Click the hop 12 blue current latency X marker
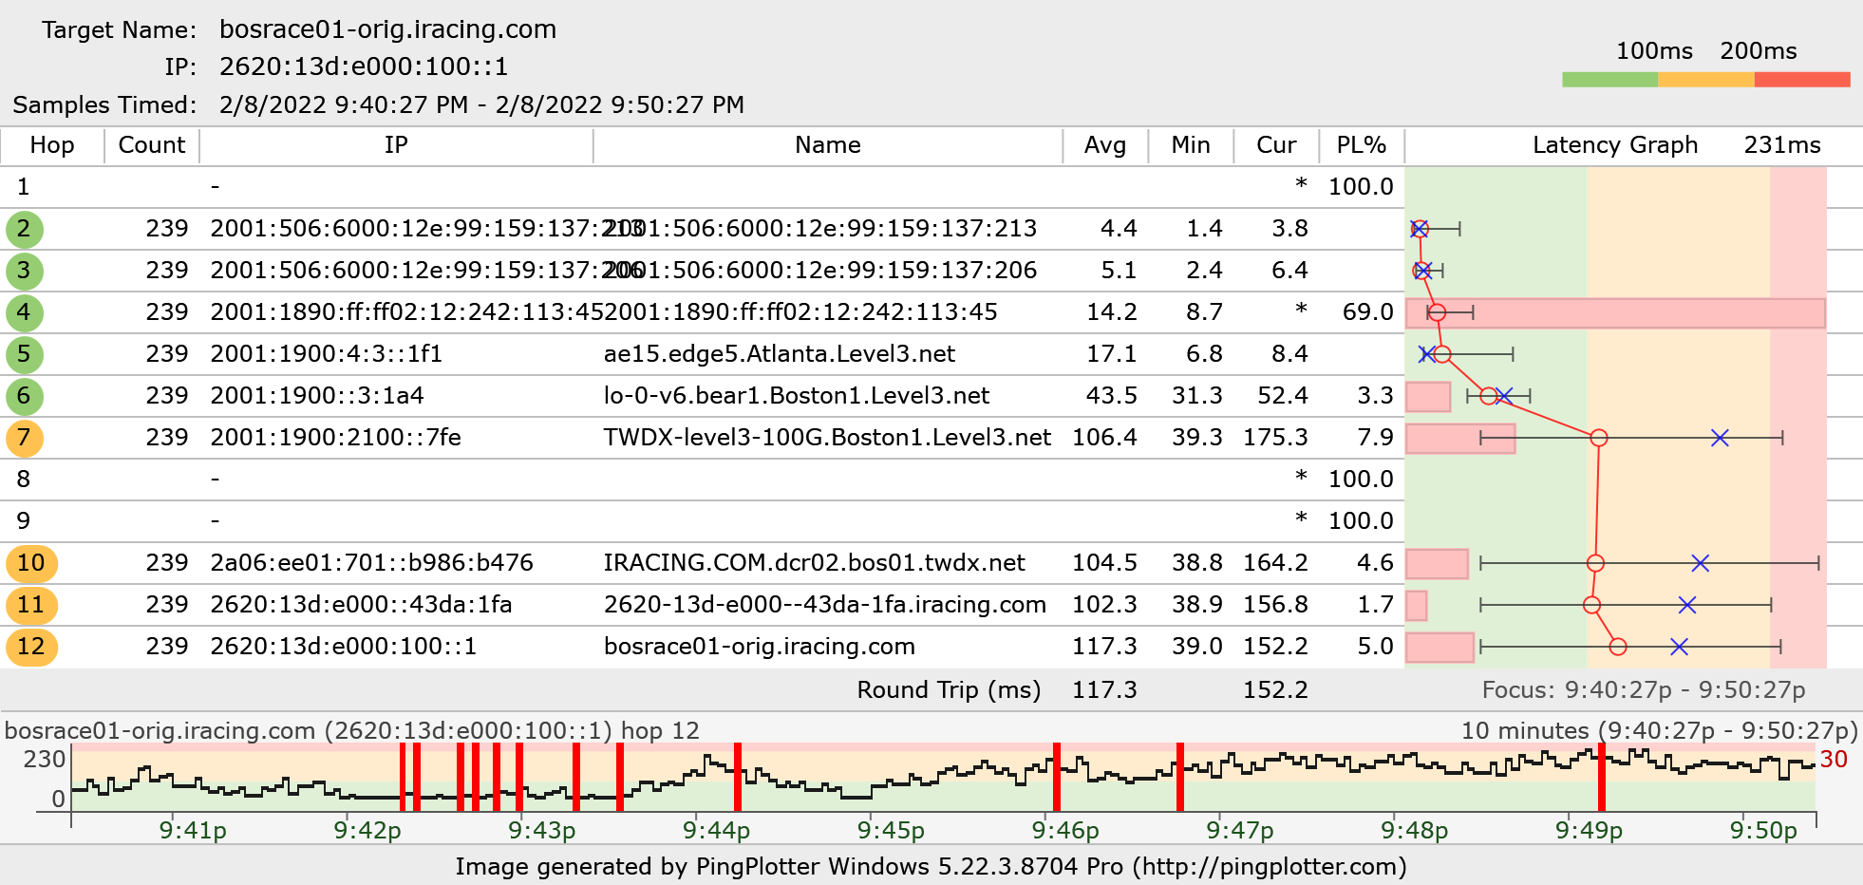Viewport: 1863px width, 885px height. pyautogui.click(x=1679, y=647)
